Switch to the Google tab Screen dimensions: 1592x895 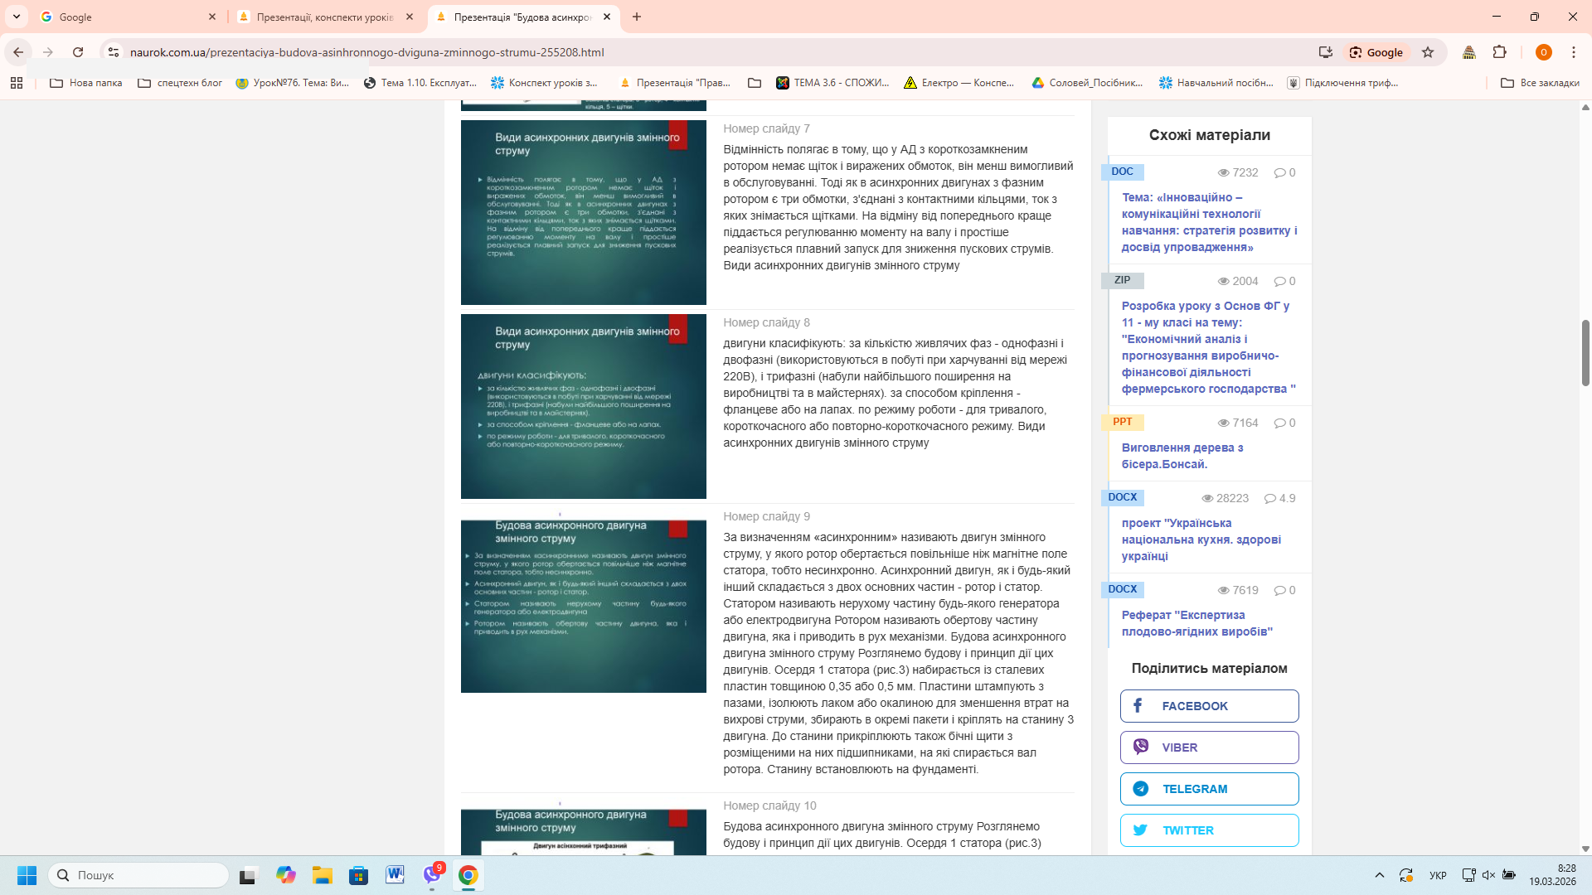tap(124, 17)
